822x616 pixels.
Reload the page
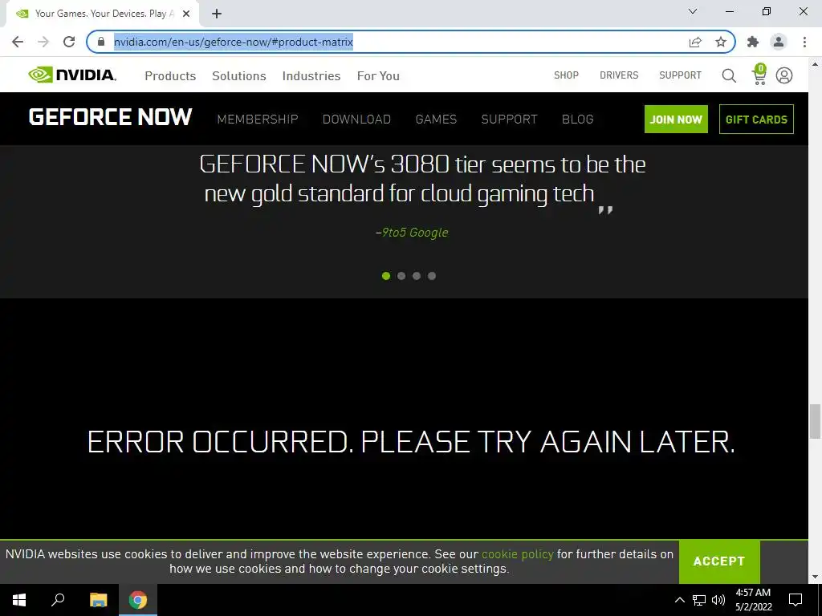pos(69,42)
